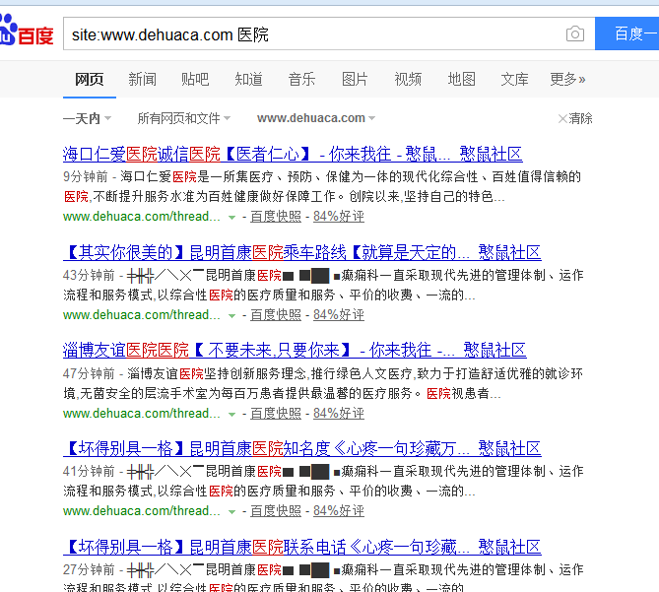Open 百度快照 for 海口仁爱医院 result
The image size is (659, 592).
[276, 217]
